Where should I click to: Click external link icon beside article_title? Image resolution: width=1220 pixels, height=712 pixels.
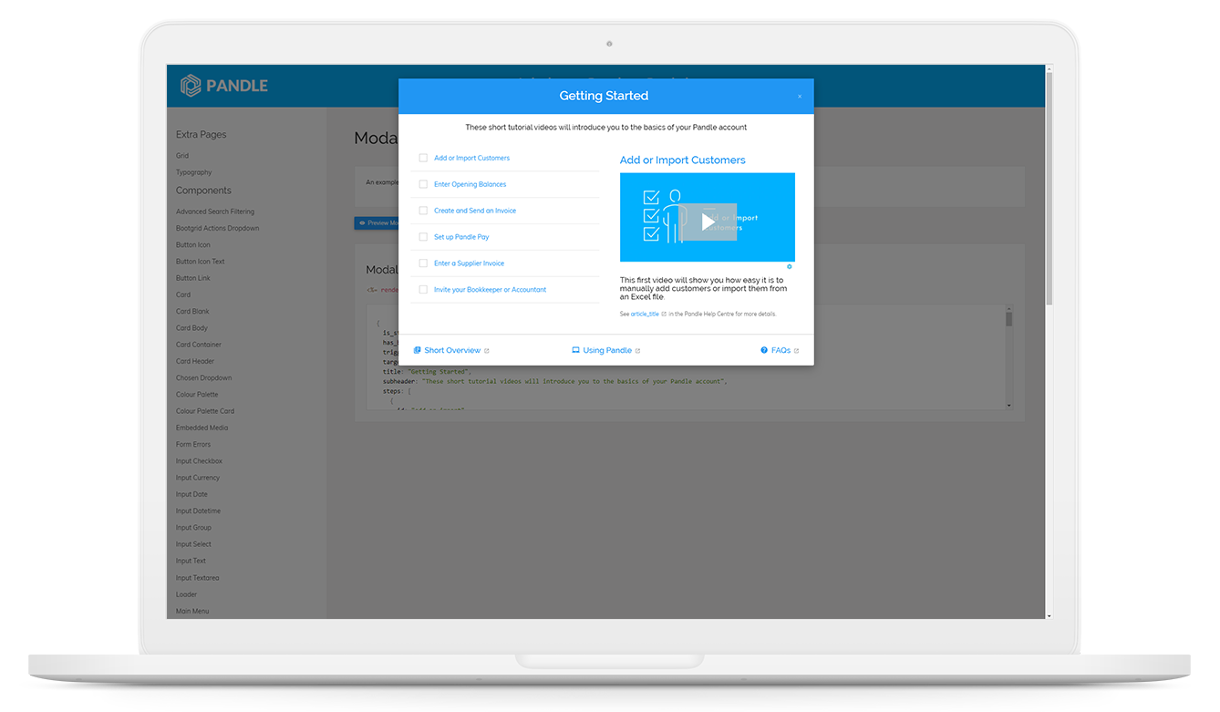click(664, 314)
